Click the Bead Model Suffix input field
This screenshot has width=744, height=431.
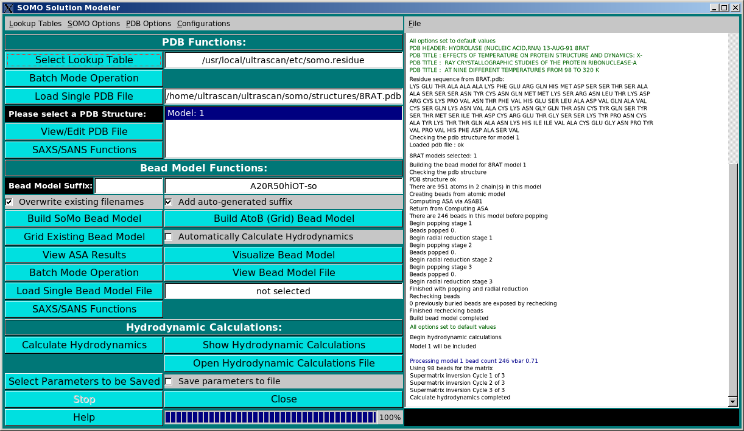click(x=129, y=186)
